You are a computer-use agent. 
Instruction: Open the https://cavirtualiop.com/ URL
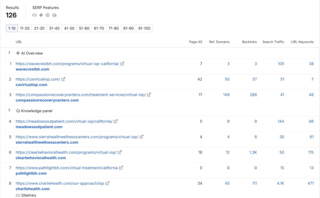pyautogui.click(x=38, y=79)
